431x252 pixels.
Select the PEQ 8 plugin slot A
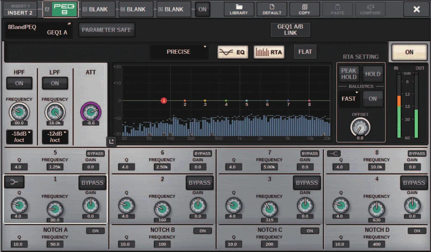click(61, 9)
